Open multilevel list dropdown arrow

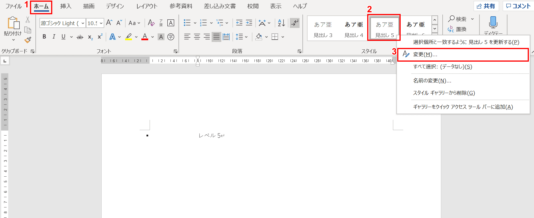point(227,23)
